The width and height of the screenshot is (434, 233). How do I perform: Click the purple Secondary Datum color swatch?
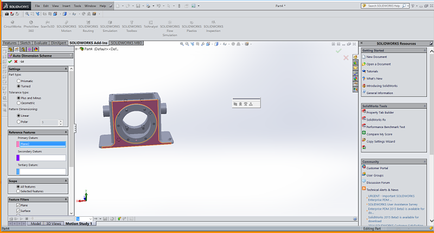click(x=18, y=158)
